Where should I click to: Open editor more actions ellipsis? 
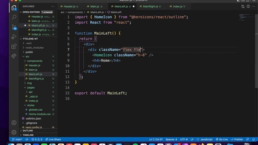tap(254, 6)
